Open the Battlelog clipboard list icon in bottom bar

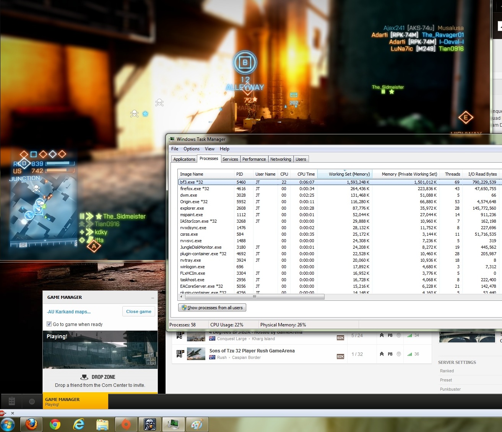12,401
